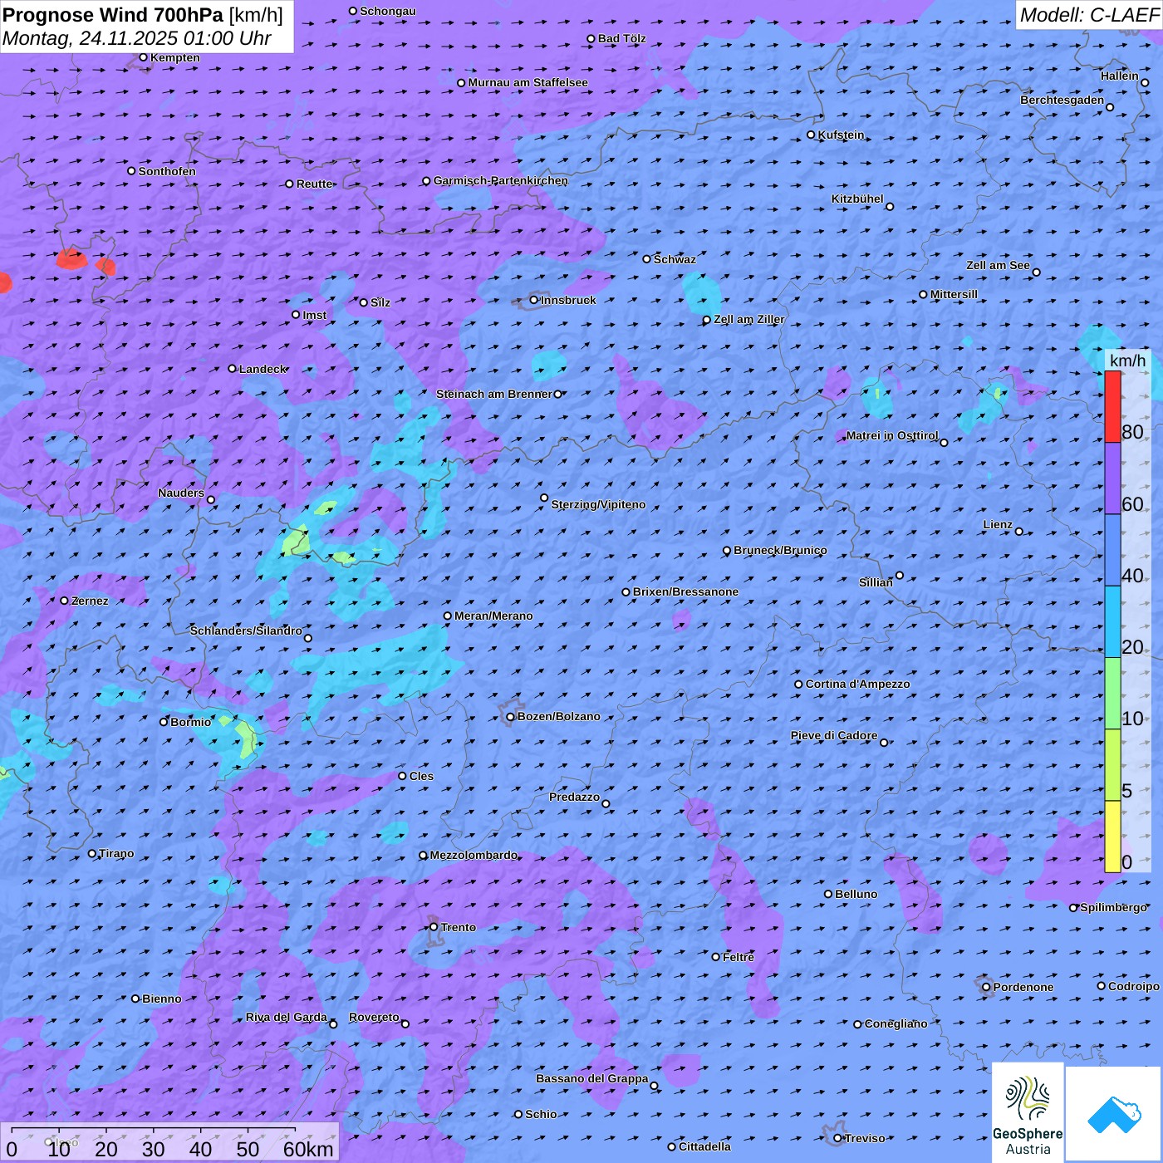The width and height of the screenshot is (1163, 1163).
Task: Click the Steinach am Brenner label
Action: pos(493,394)
